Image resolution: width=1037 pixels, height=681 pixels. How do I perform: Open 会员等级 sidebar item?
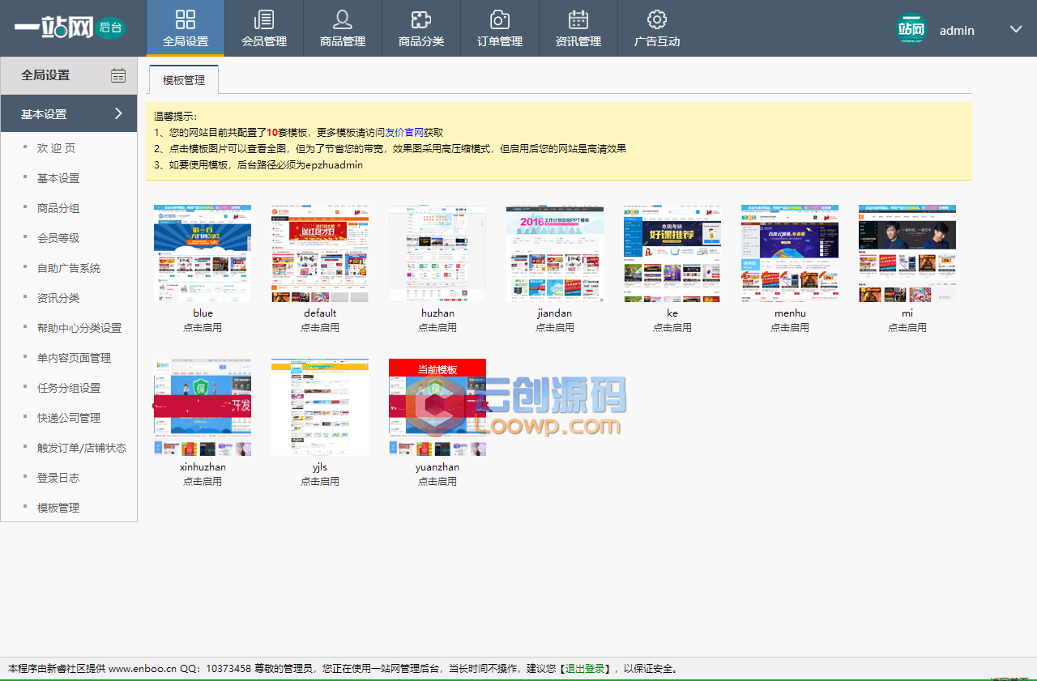click(58, 238)
